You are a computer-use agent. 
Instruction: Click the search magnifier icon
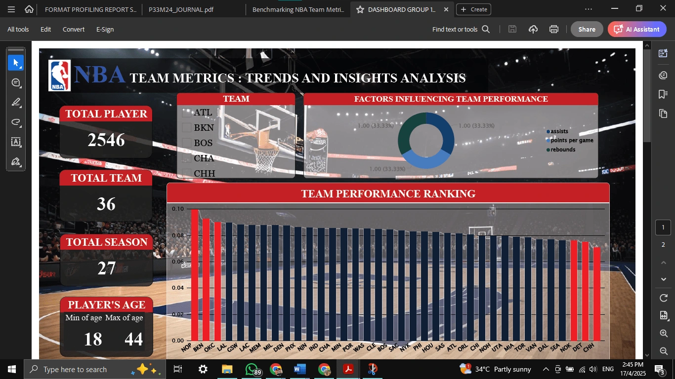click(486, 29)
